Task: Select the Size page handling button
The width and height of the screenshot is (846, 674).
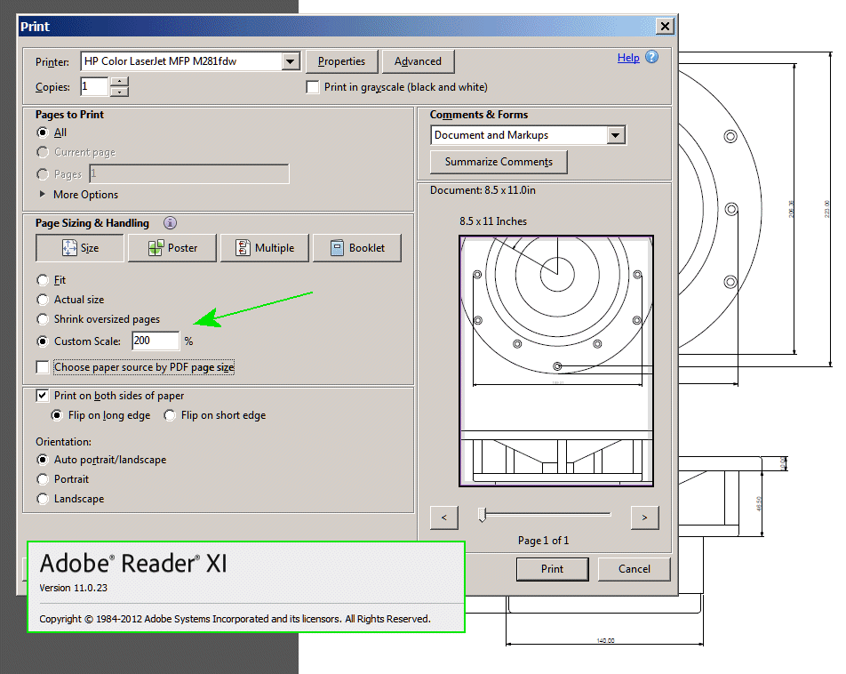Action: tap(80, 248)
